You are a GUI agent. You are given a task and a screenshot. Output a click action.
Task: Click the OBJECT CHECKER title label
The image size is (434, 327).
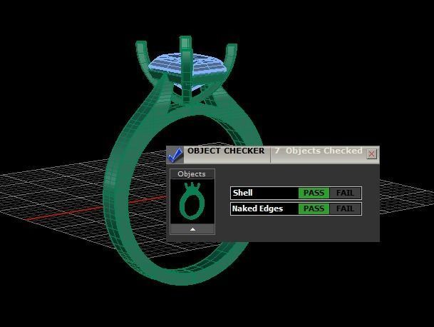tap(226, 151)
